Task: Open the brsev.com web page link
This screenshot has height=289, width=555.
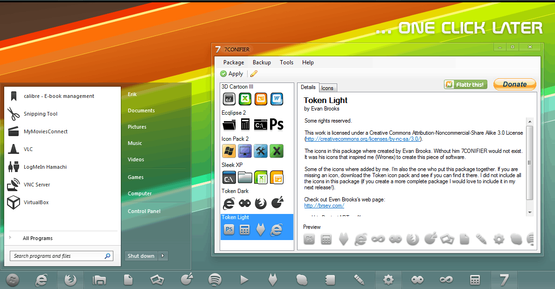Action: [324, 206]
